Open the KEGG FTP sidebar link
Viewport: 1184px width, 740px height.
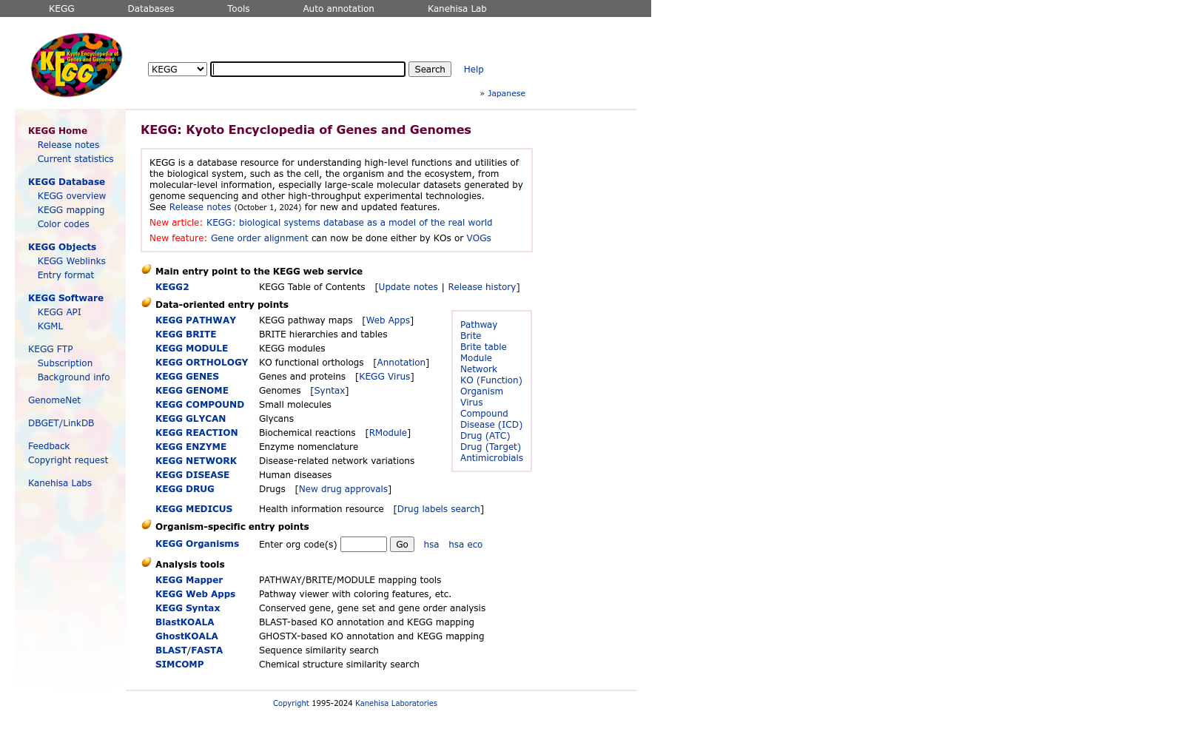[50, 349]
